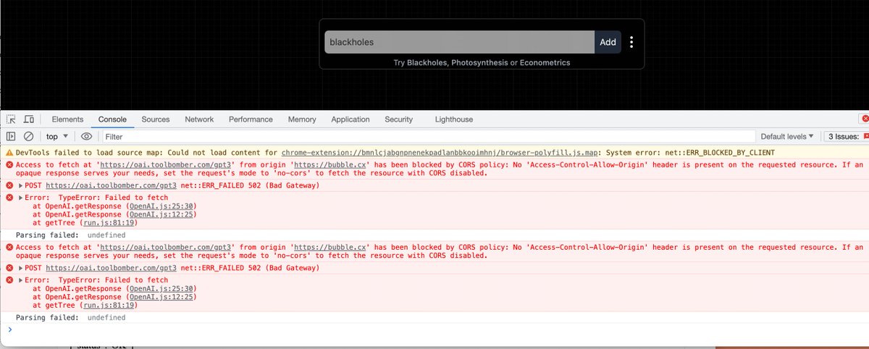Click the console prompt line at the bottom
The image size is (869, 349).
tap(434, 329)
